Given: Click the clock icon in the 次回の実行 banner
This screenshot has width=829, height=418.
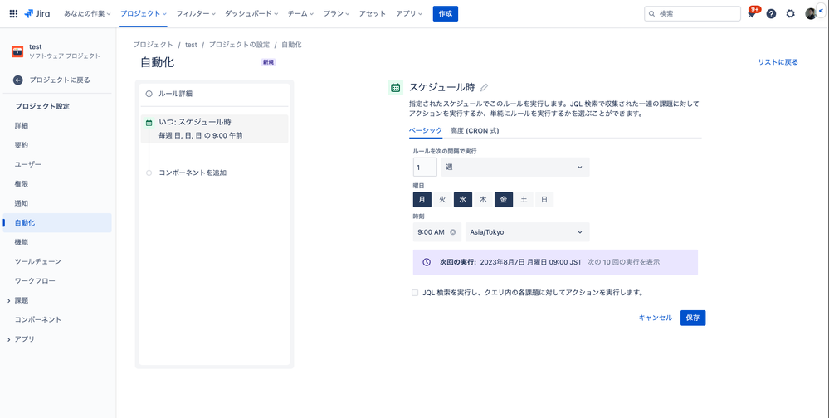Looking at the screenshot, I should click(x=427, y=262).
